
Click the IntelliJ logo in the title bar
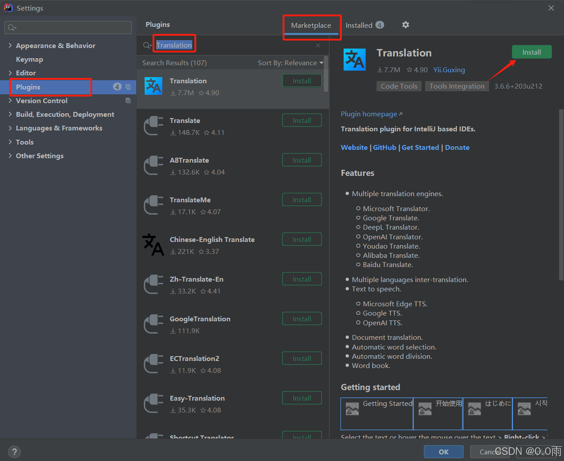(8, 7)
